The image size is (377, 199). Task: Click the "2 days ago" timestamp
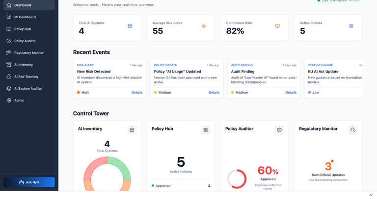click(289, 65)
